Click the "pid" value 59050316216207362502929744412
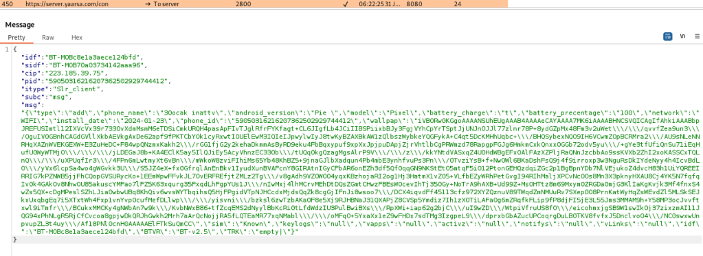The image size is (703, 256). click(x=108, y=80)
